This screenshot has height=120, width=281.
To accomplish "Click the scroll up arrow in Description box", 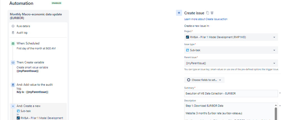I will click(276, 105).
